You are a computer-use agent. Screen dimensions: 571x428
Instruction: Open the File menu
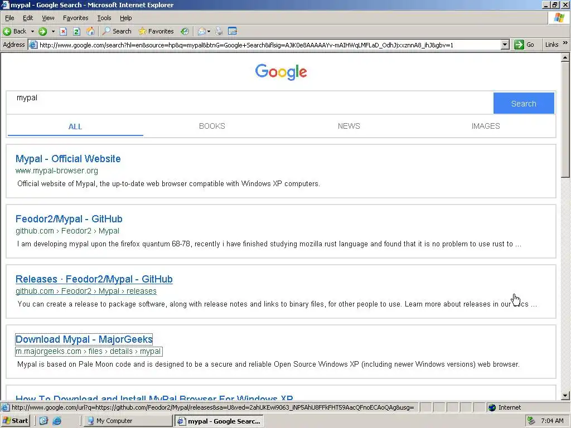pos(9,18)
